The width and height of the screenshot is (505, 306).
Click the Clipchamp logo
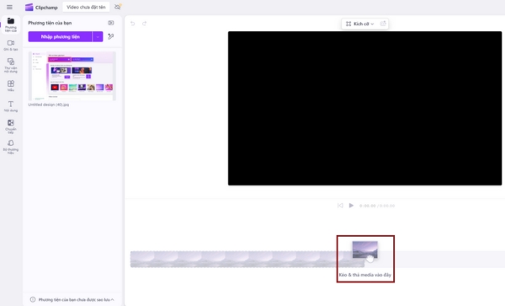pyautogui.click(x=41, y=7)
